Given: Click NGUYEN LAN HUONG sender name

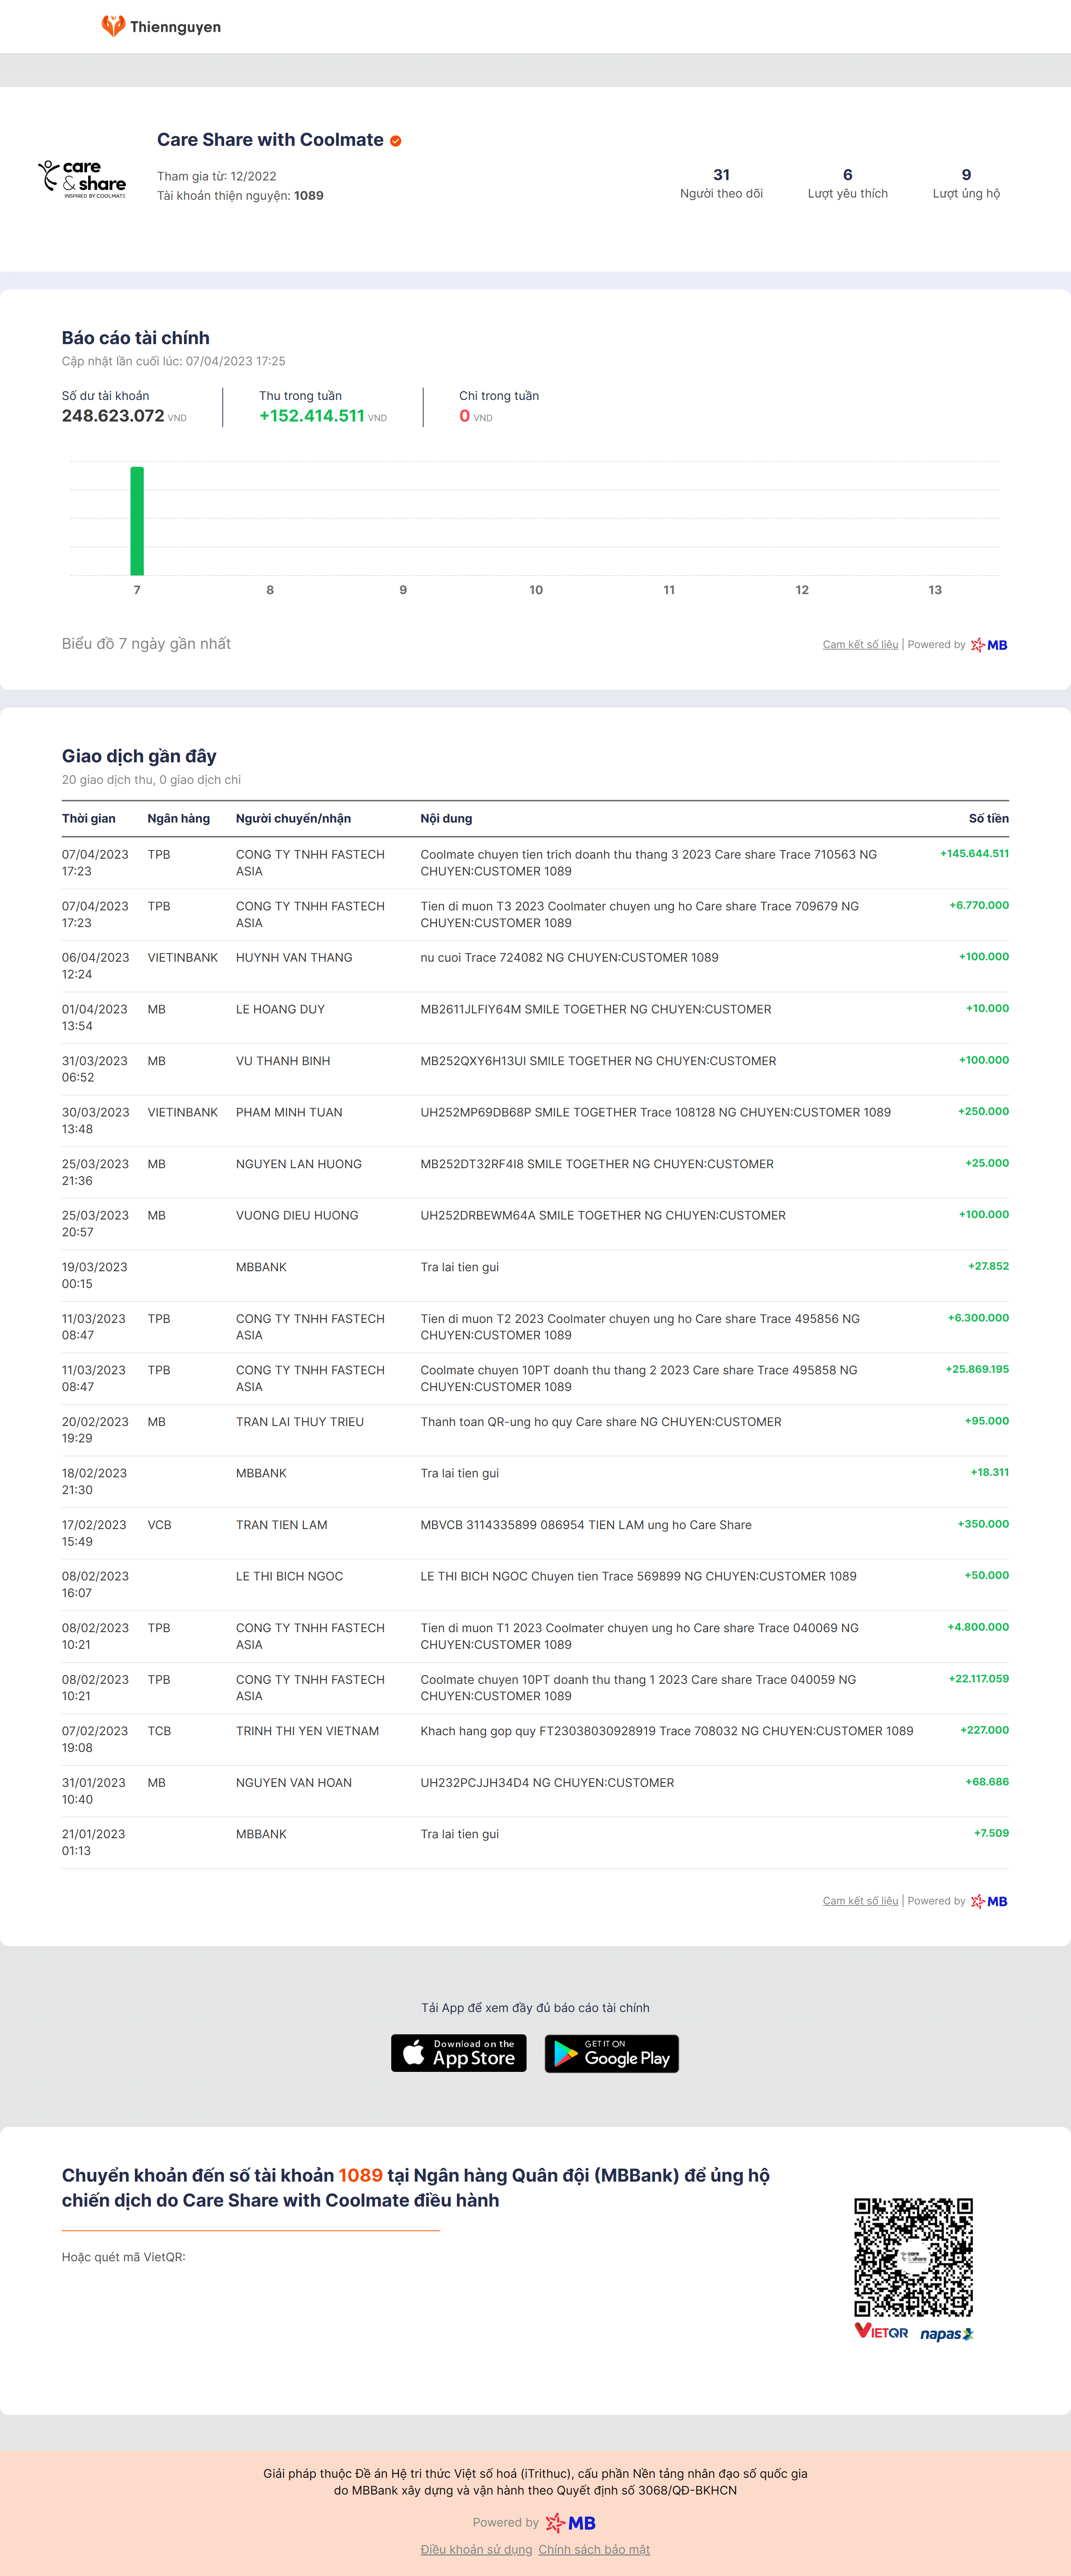Looking at the screenshot, I should (299, 1164).
